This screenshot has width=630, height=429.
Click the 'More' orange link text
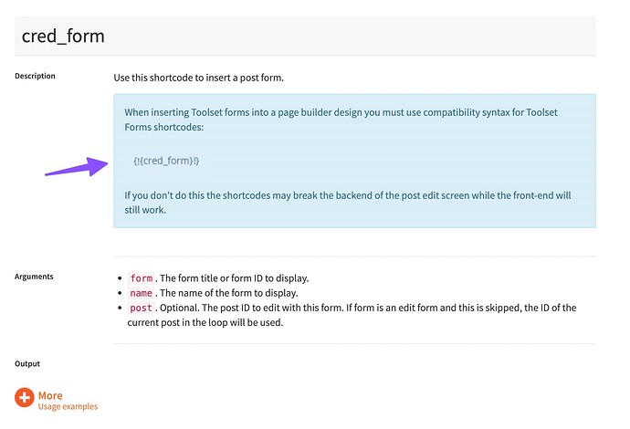pyautogui.click(x=50, y=395)
